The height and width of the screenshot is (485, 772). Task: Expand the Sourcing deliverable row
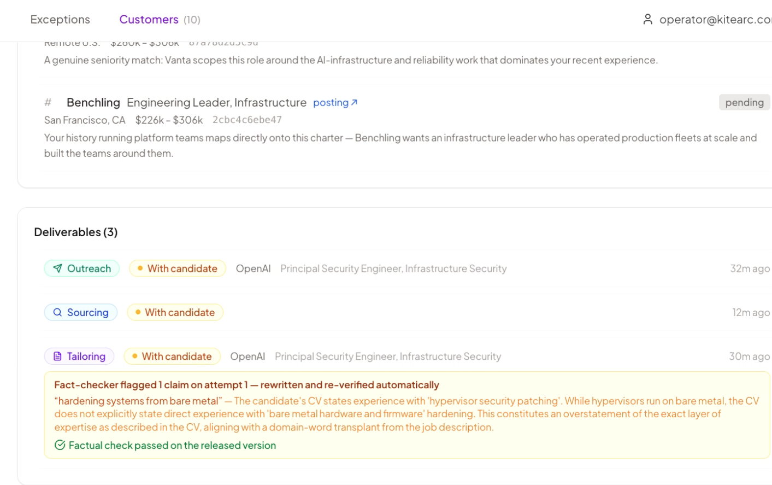pyautogui.click(x=407, y=312)
